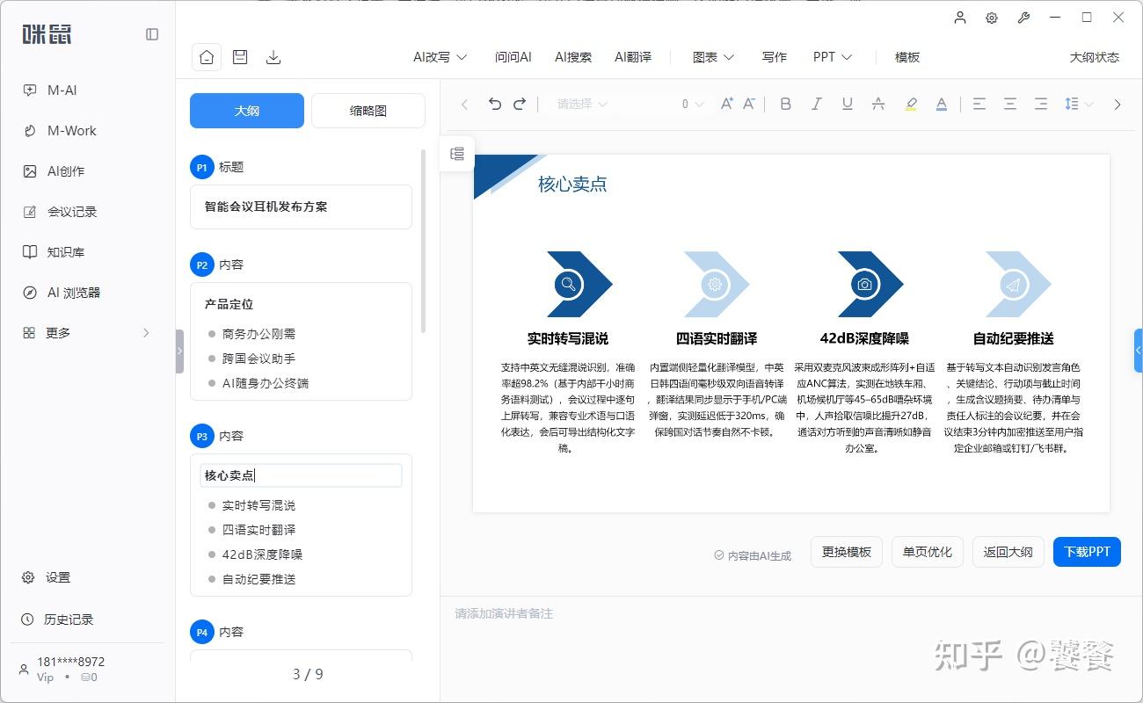Viewport: 1143px width, 703px height.
Task: Expand the collapsed left edge handle
Action: click(x=179, y=351)
